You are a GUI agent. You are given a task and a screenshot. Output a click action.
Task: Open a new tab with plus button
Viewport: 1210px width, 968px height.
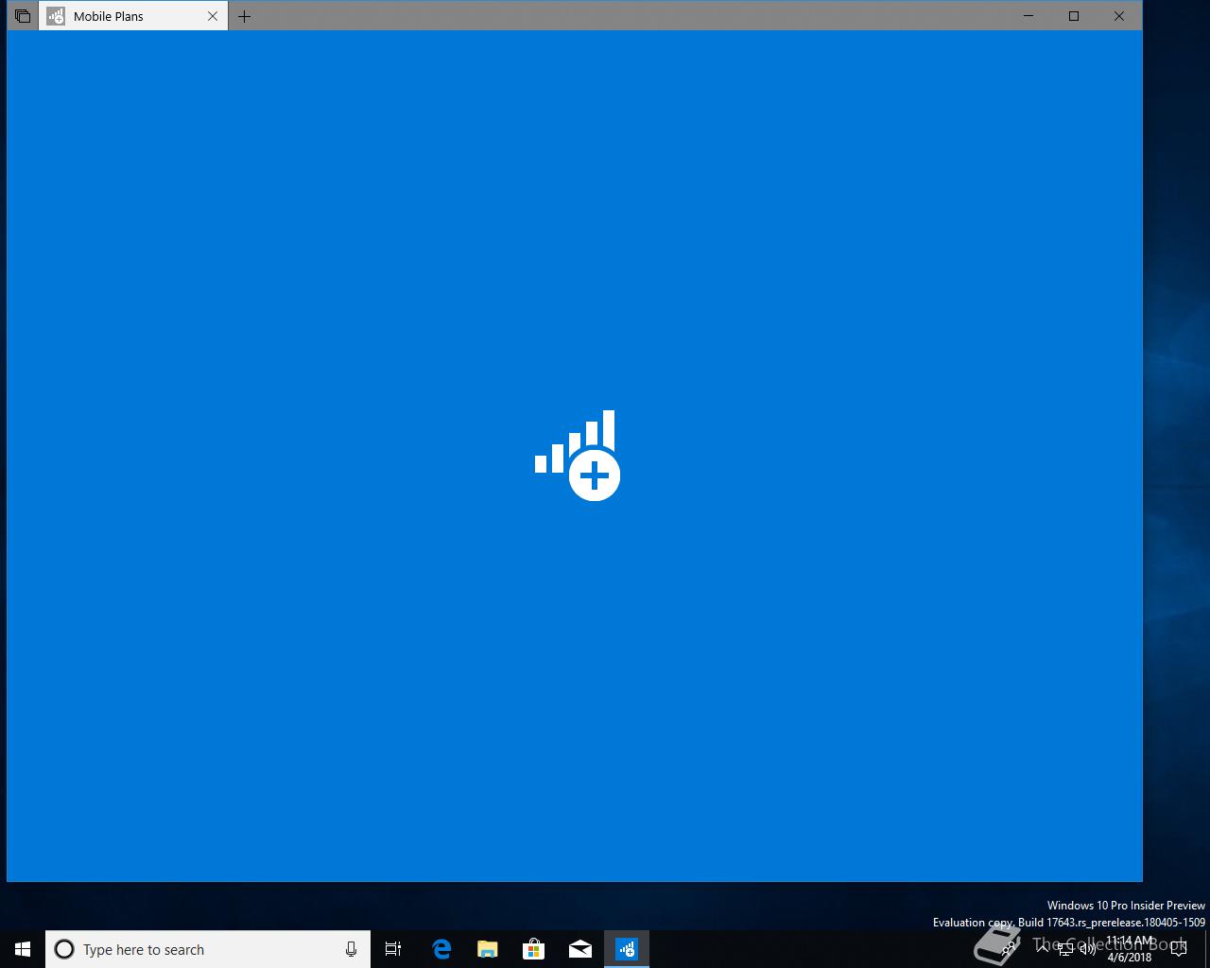coord(244,16)
